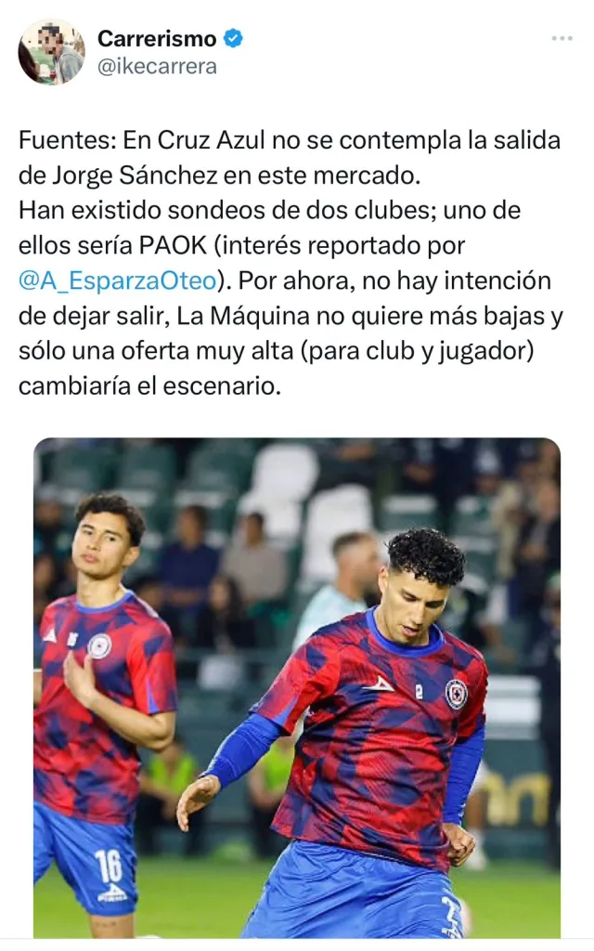Open the Carrerismo profile avatar
The image size is (594, 951).
(52, 52)
